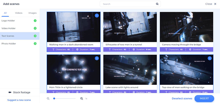This screenshot has height=103, width=220.
Task: Click the zoom slider handle
Action: pos(54,99)
